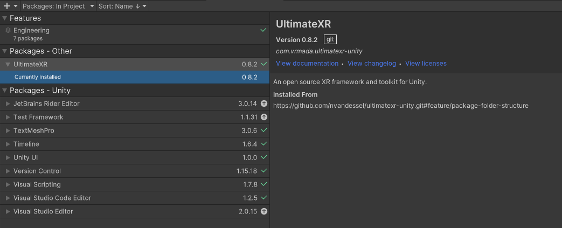This screenshot has height=228, width=562.
Task: Open the add package plus menu
Action: 10,6
